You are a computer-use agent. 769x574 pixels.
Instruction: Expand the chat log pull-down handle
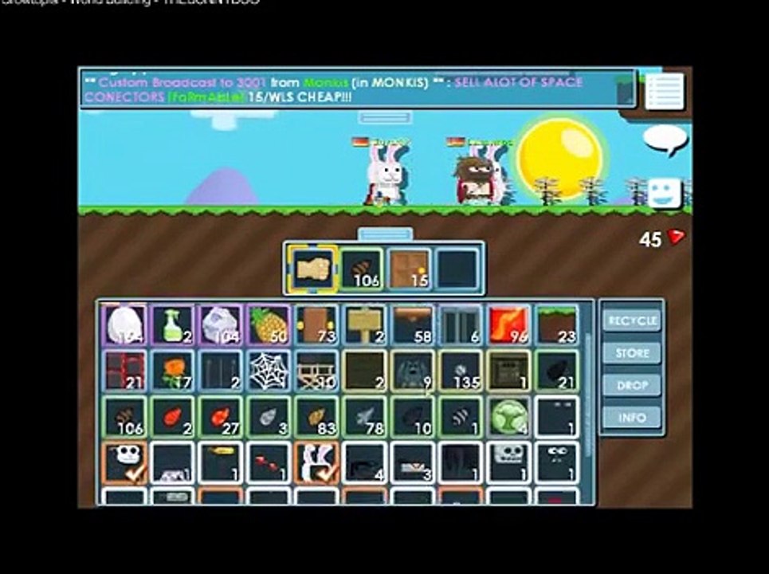coord(385,118)
